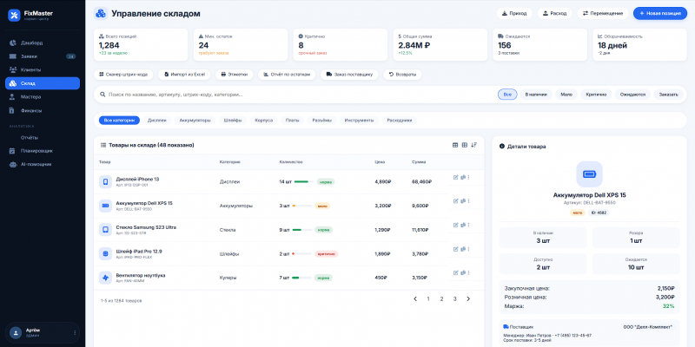This screenshot has height=347, width=695.
Task: Click the fan icon of Вентилятор ноутбука
Action: [105, 278]
